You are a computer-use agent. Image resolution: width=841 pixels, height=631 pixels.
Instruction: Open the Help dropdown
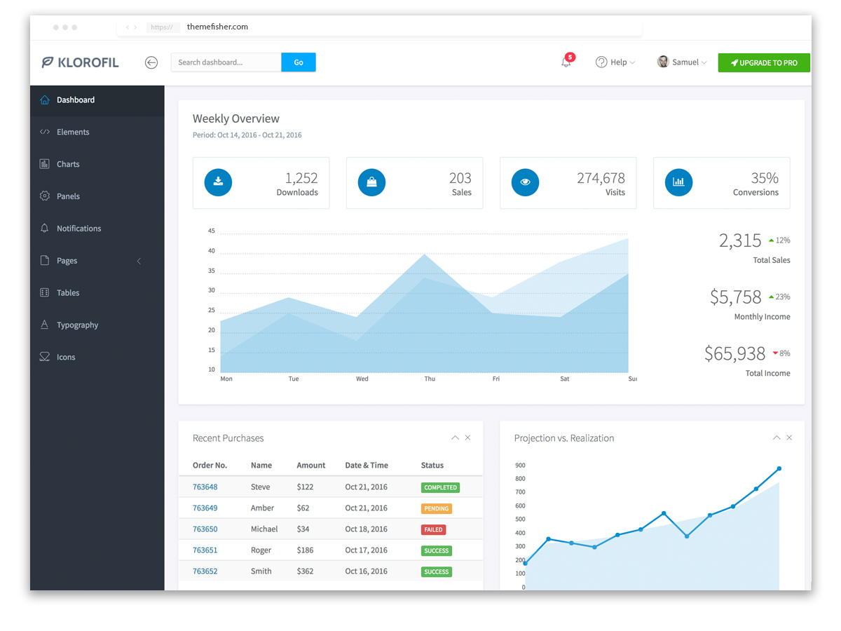(615, 62)
